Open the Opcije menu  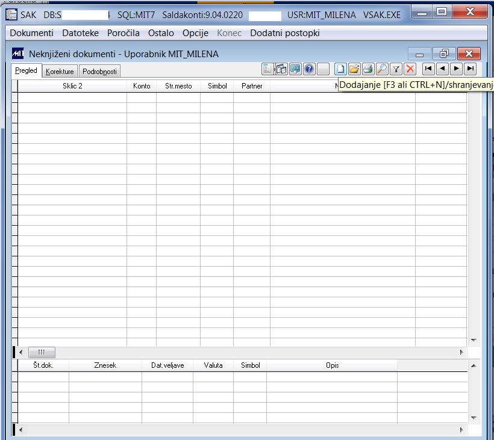click(195, 33)
